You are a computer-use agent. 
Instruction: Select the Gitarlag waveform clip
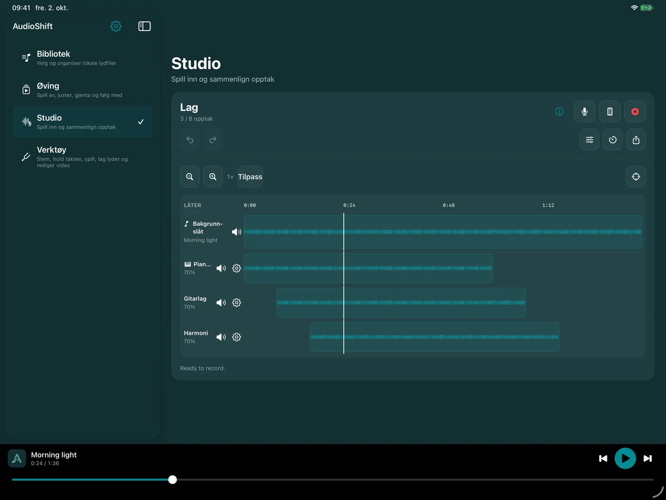pyautogui.click(x=401, y=302)
